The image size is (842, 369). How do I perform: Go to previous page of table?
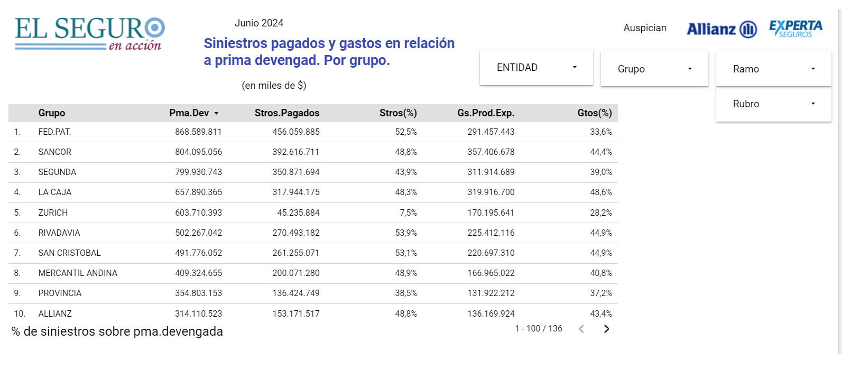[x=581, y=329]
